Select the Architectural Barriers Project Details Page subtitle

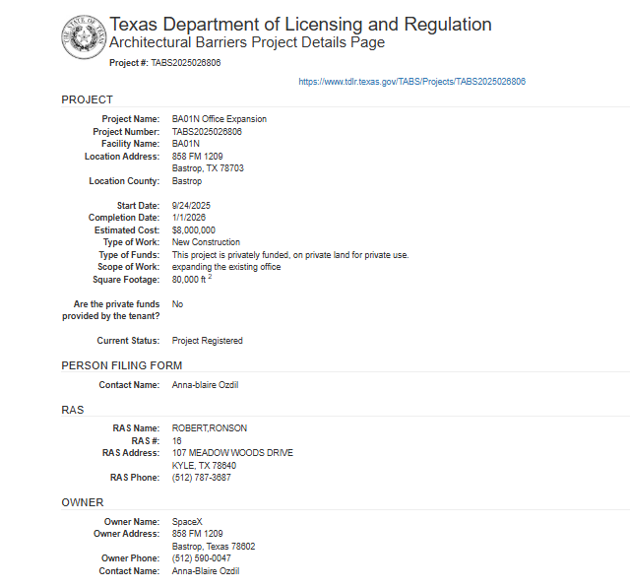247,42
